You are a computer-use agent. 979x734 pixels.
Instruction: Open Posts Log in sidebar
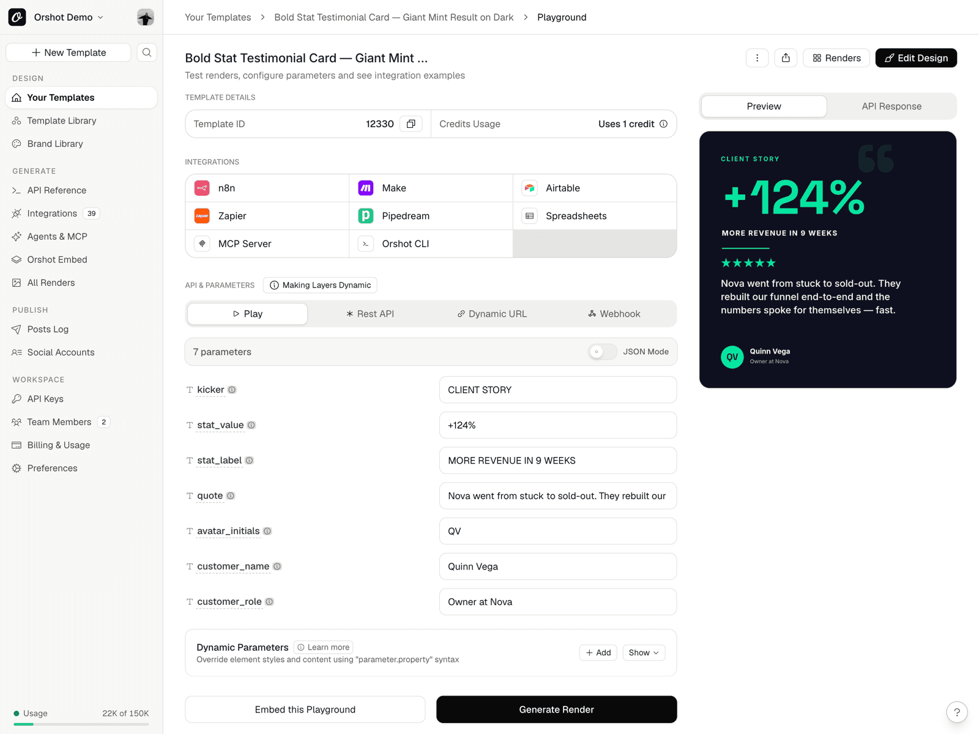(x=81, y=329)
